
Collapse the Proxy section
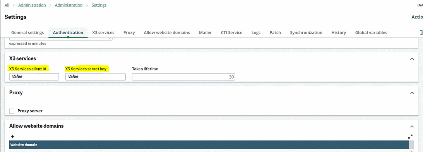point(412,93)
